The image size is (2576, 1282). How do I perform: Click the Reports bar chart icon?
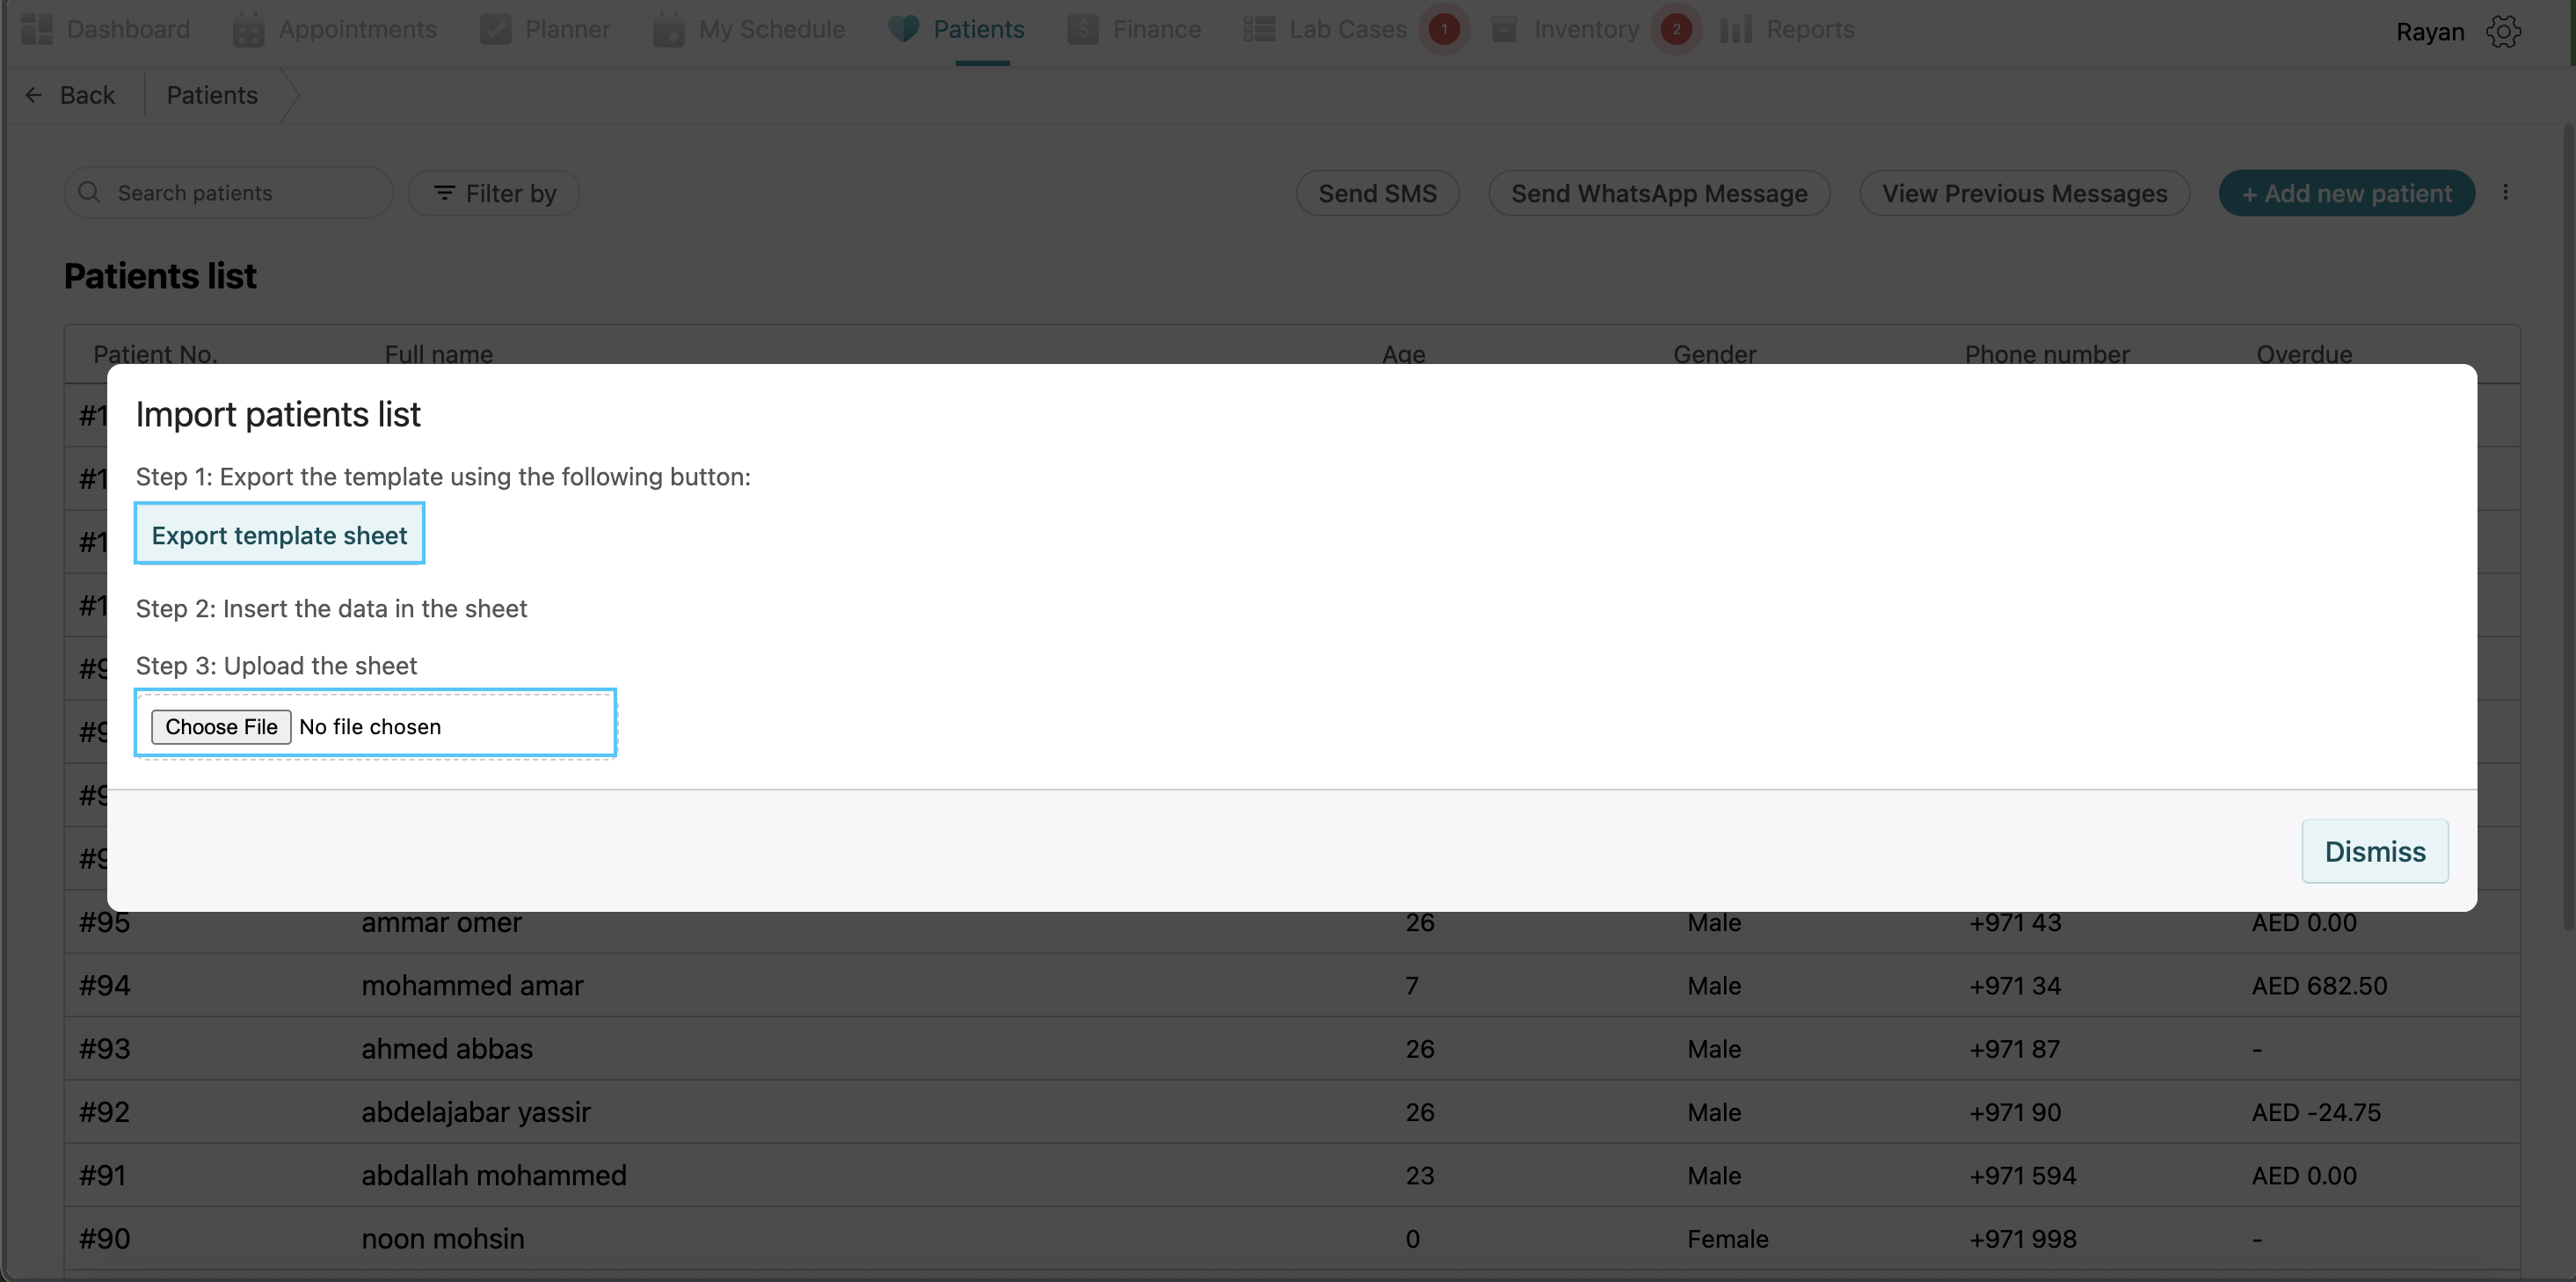pyautogui.click(x=1736, y=30)
